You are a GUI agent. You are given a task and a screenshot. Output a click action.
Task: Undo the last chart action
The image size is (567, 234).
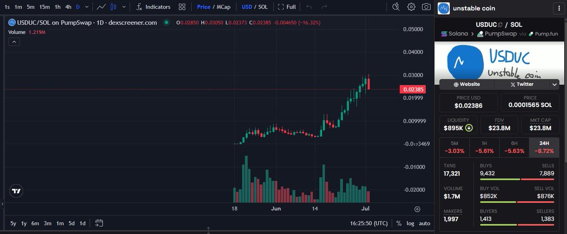tap(309, 7)
